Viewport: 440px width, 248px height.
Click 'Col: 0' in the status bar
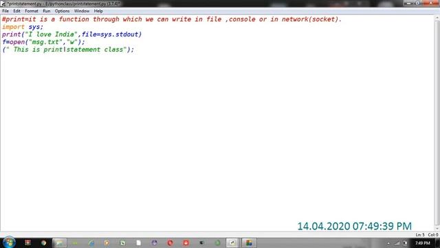coord(433,235)
